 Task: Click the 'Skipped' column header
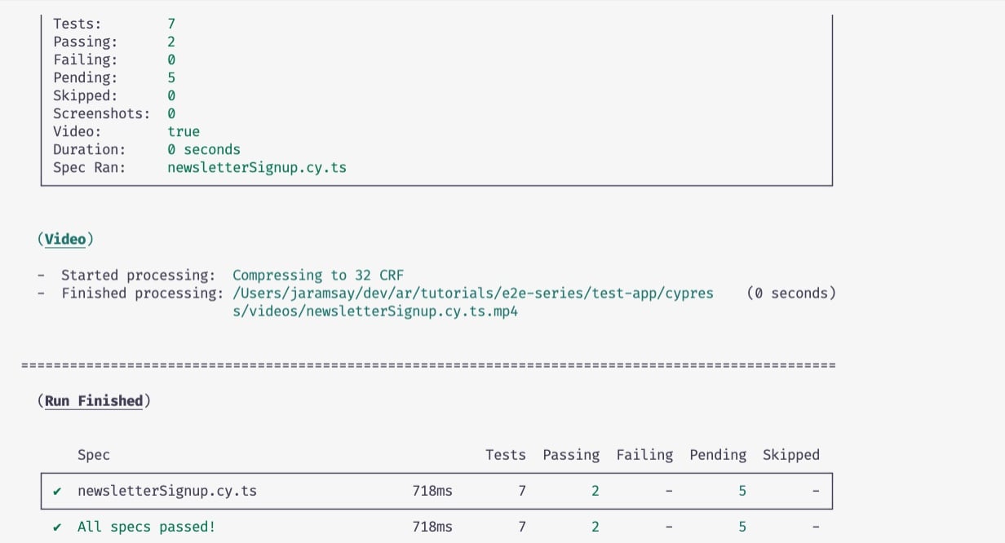coord(791,455)
